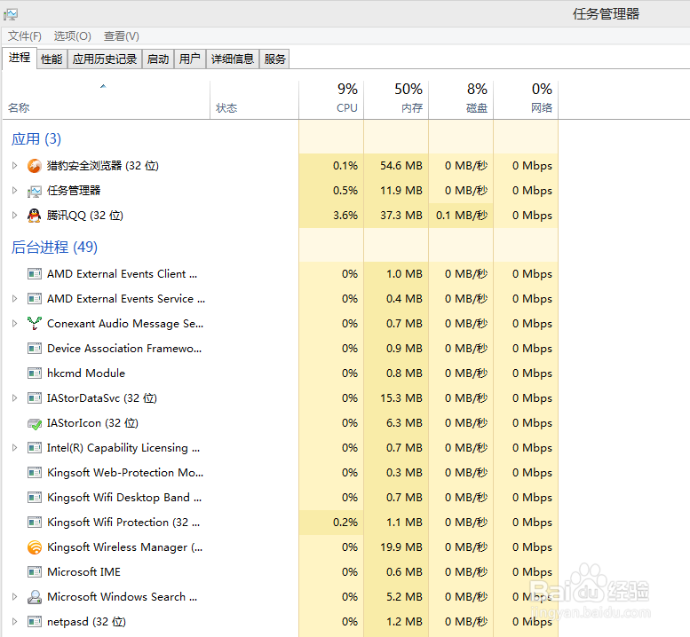The image size is (690, 637).
Task: Click the IAStorDataSvc process icon
Action: 35,398
